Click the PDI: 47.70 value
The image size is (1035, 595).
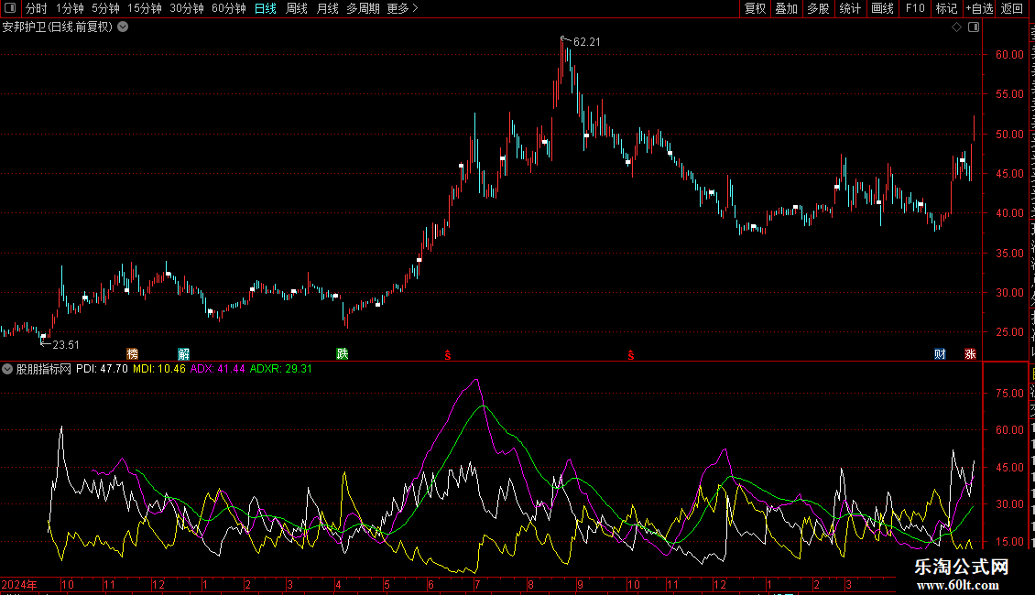tap(102, 370)
